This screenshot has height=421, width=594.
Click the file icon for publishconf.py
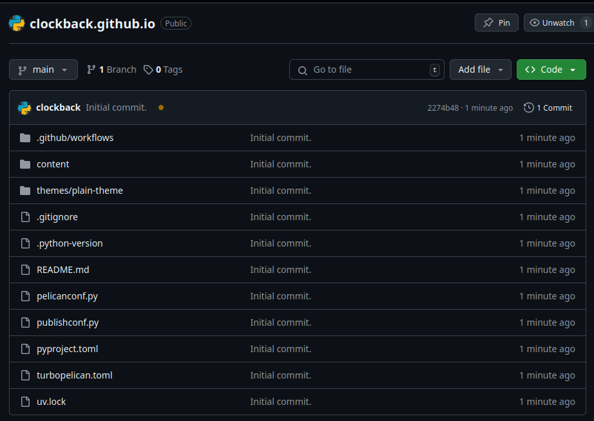pyautogui.click(x=25, y=323)
